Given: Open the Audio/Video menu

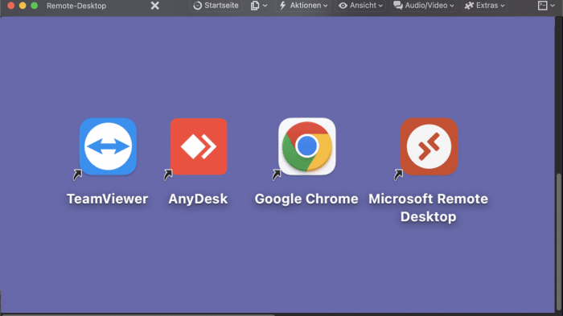Looking at the screenshot, I should 423,6.
